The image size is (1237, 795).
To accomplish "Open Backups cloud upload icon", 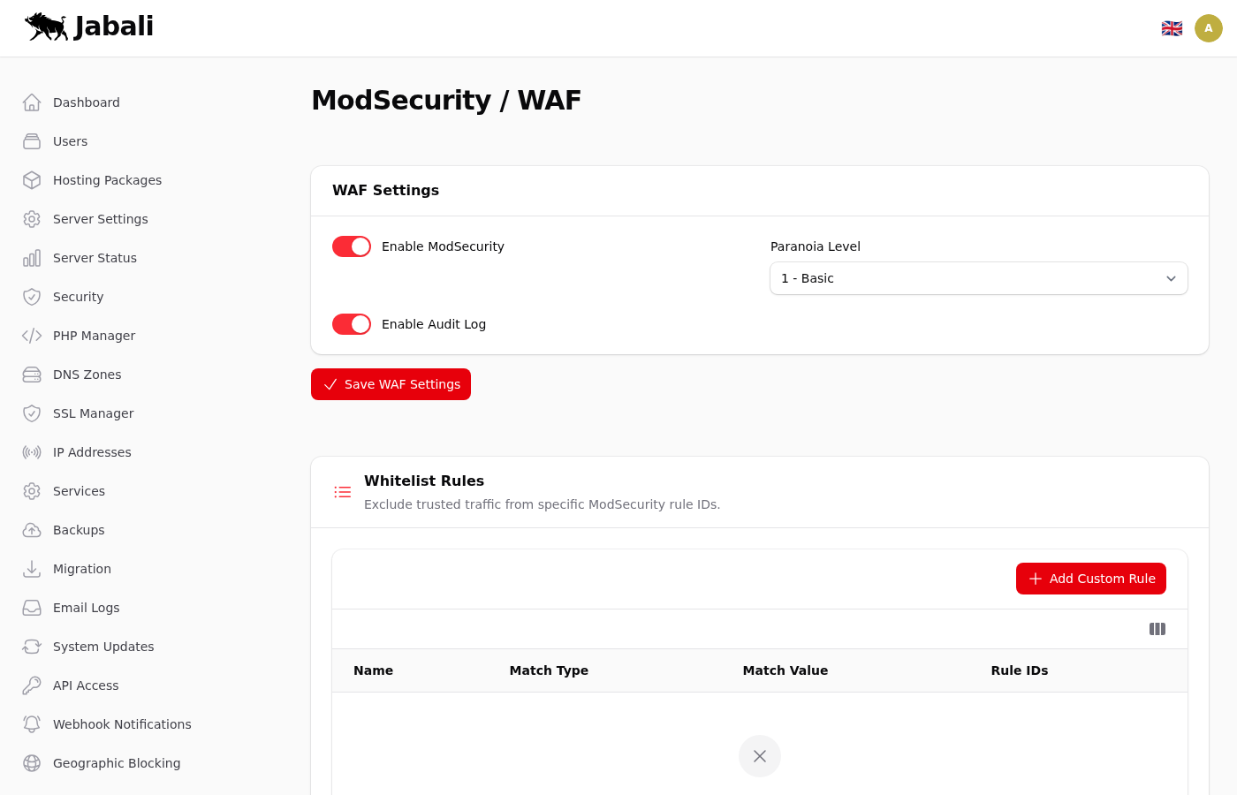I will pyautogui.click(x=32, y=530).
